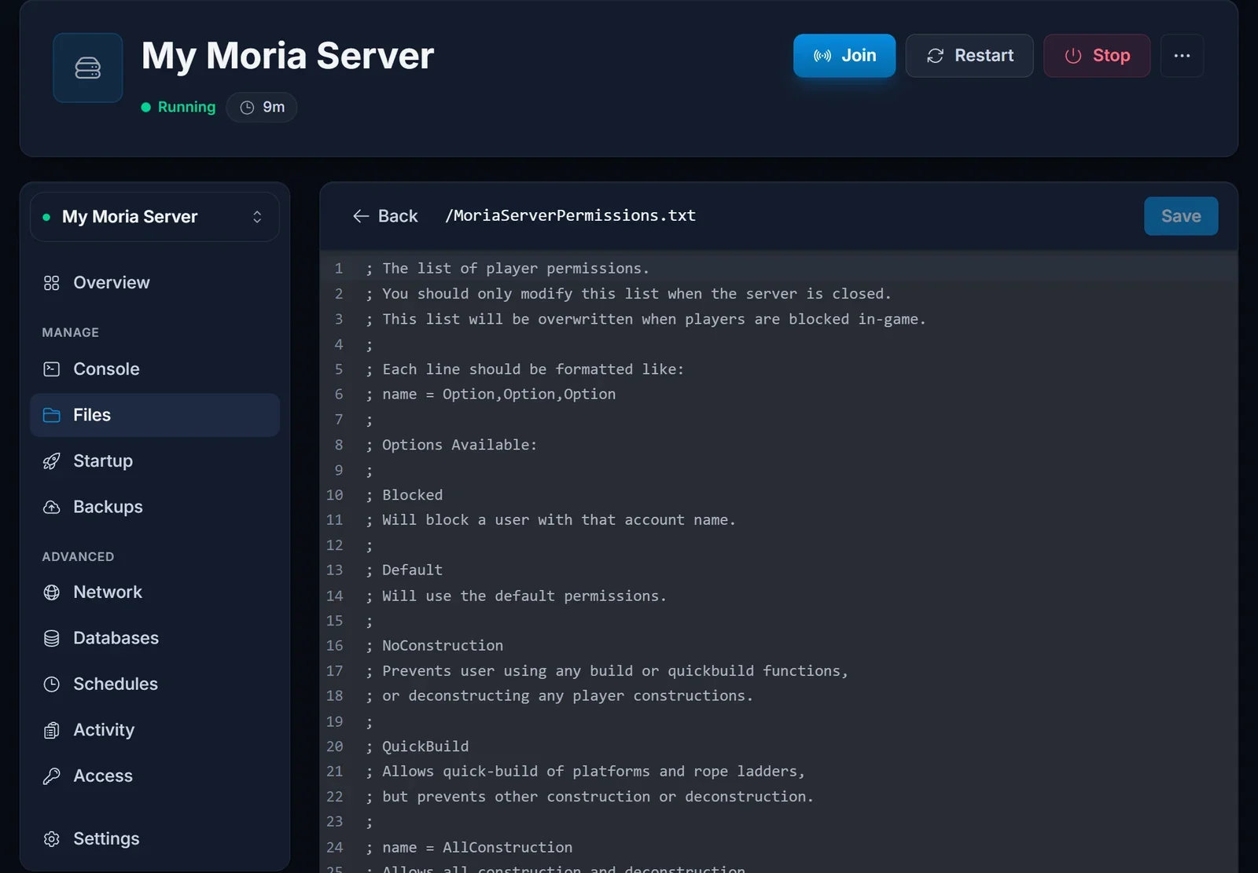Open the Activity log
The width and height of the screenshot is (1258, 873).
point(155,730)
